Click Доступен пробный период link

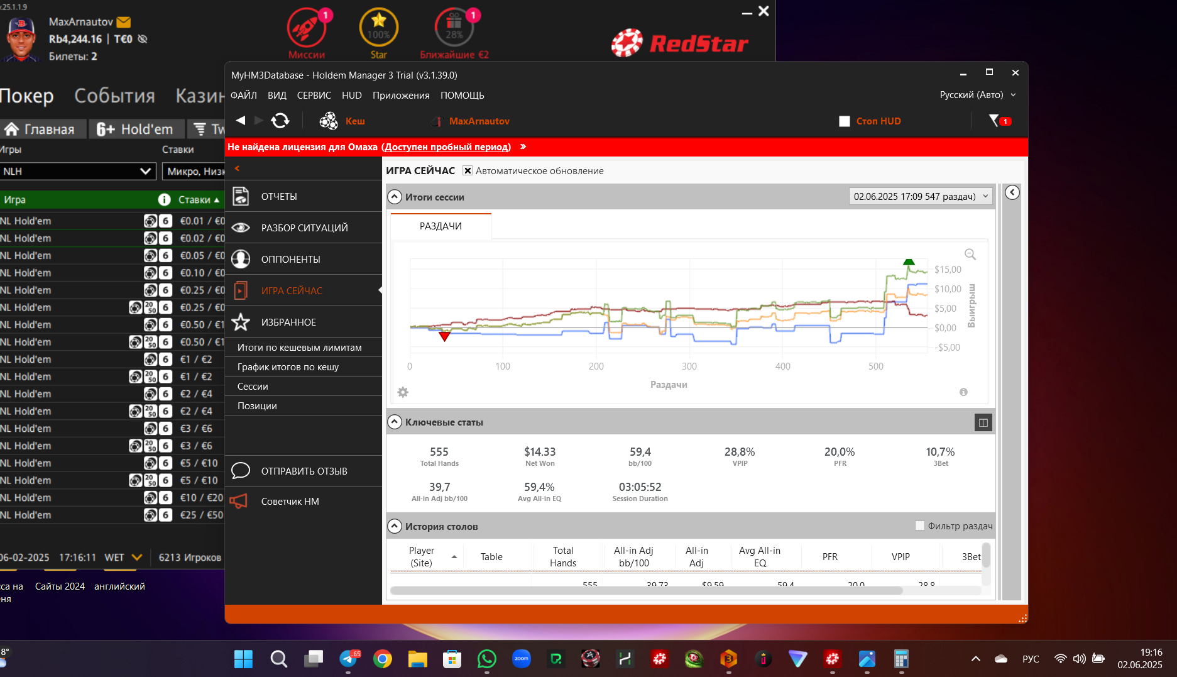coord(446,146)
